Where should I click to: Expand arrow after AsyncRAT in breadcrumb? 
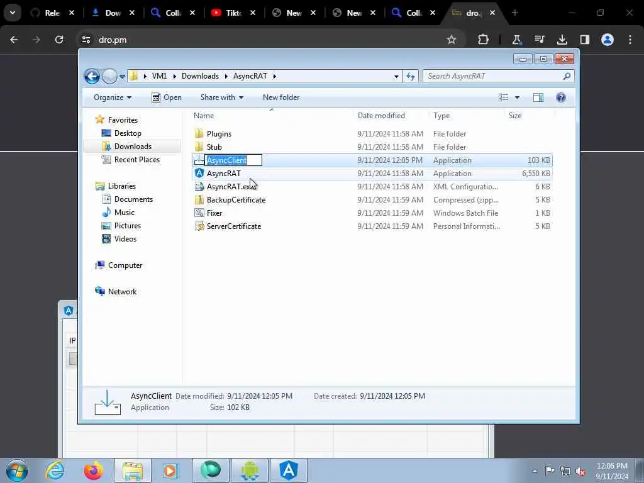click(x=274, y=76)
